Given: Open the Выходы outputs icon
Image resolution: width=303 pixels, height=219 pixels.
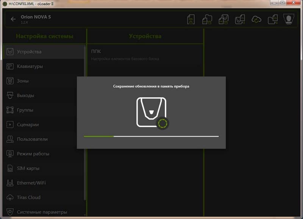Looking at the screenshot, I should pos(10,96).
